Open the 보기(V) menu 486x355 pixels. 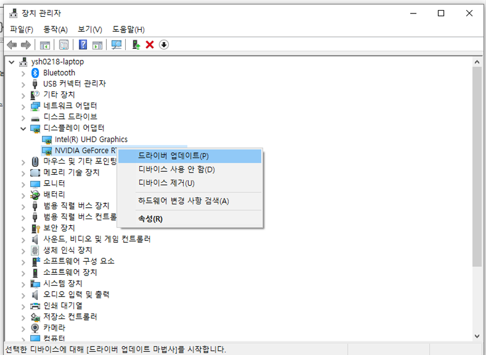point(90,29)
